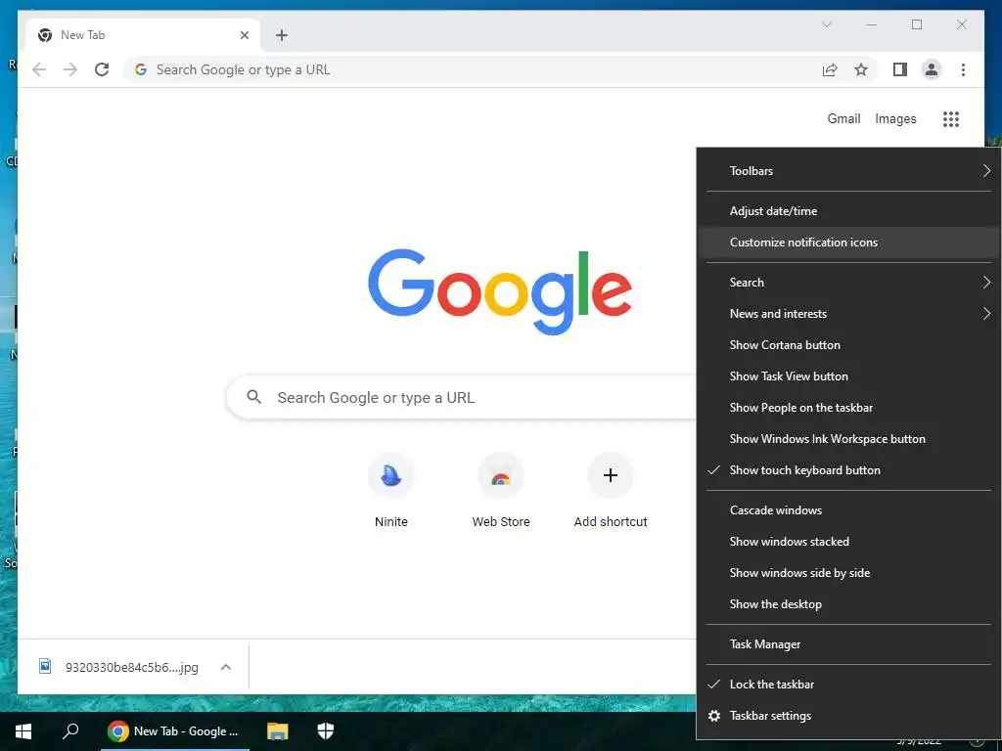Choose Show windows stacked
Image resolution: width=1002 pixels, height=751 pixels.
[x=848, y=542]
